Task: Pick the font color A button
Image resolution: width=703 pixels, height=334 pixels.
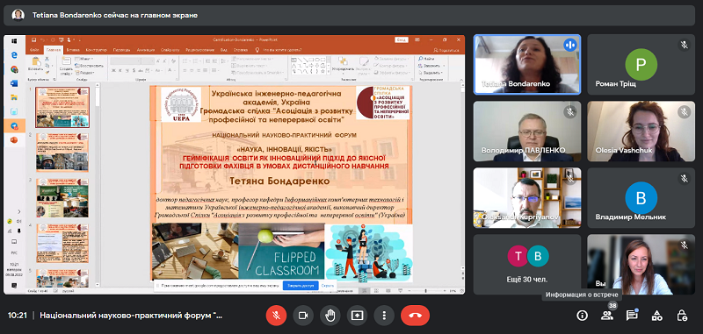Action: pos(170,71)
